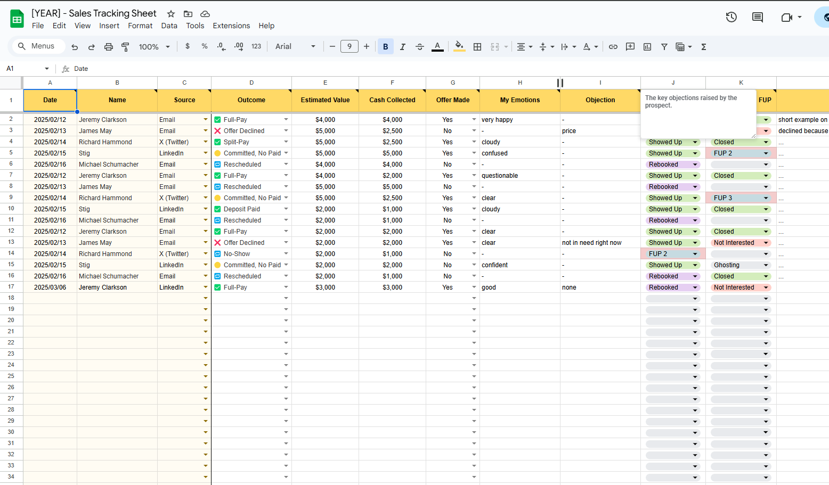This screenshot has height=485, width=829.
Task: Open text rotation options
Action: point(590,47)
